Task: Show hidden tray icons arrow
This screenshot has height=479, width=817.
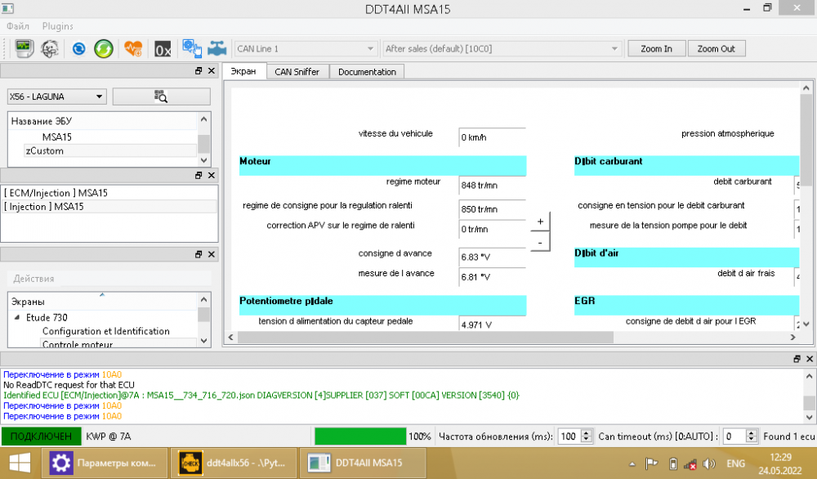Action: [x=632, y=463]
